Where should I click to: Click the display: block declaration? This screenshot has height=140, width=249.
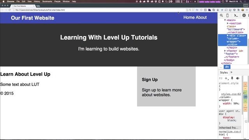pyautogui.click(x=230, y=119)
